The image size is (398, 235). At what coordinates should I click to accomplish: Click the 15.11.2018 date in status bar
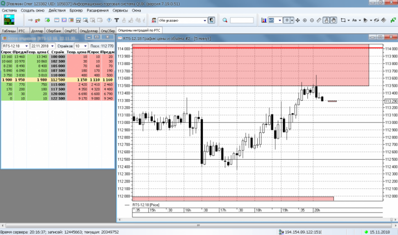tap(380, 232)
